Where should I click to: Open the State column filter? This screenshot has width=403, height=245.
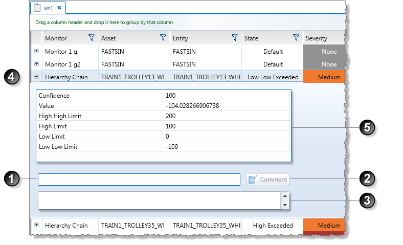point(296,38)
